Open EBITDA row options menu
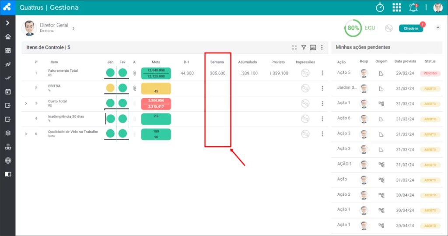 [x=322, y=88]
